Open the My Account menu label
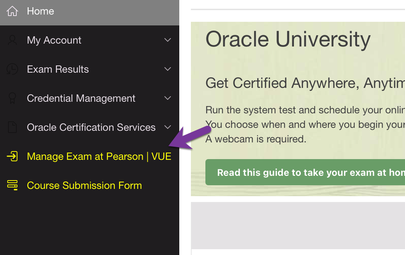The height and width of the screenshot is (255, 405). (x=54, y=40)
